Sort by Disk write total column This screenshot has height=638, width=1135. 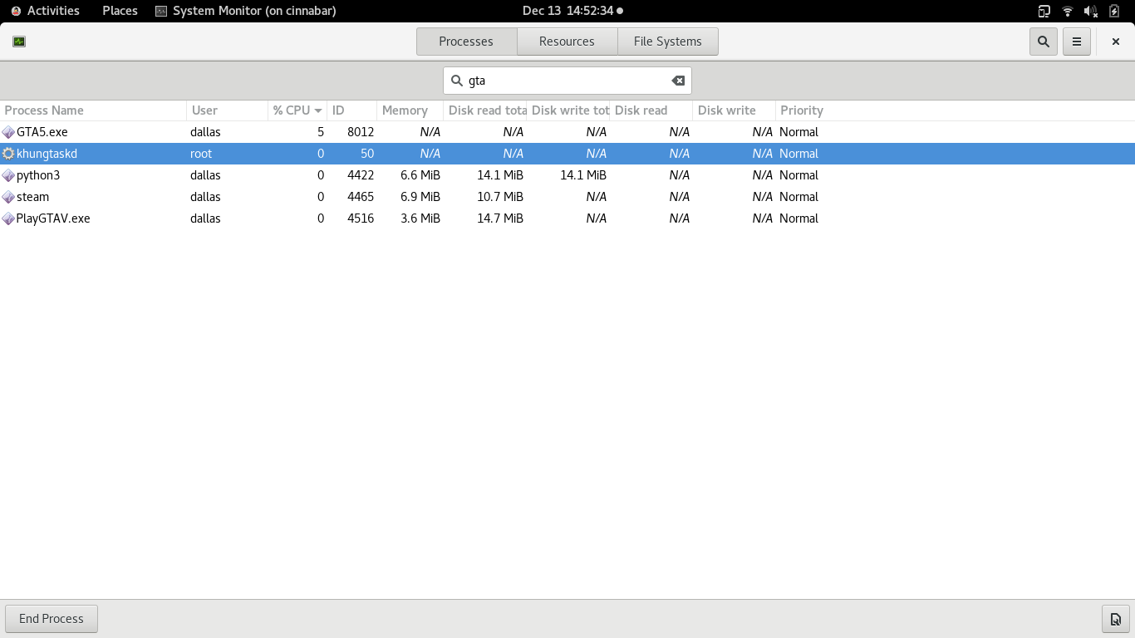click(568, 110)
